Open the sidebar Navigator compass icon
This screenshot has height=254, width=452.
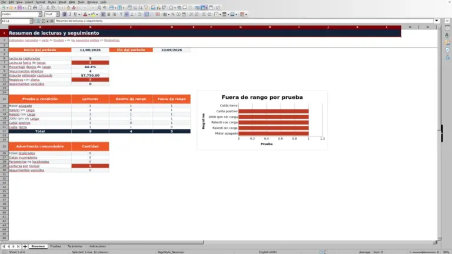click(447, 50)
